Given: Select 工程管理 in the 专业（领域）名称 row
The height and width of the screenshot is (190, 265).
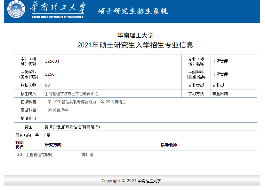Looking at the screenshot, I should (220, 61).
